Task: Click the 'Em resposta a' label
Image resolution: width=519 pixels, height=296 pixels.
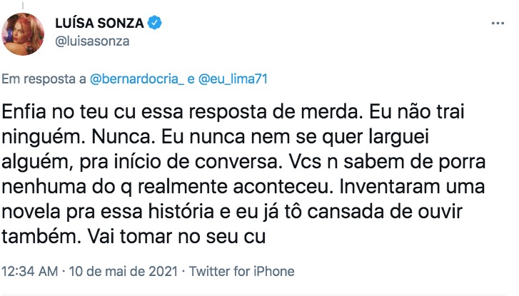Action: point(44,78)
